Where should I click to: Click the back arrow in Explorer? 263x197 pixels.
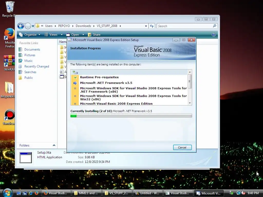click(x=21, y=26)
